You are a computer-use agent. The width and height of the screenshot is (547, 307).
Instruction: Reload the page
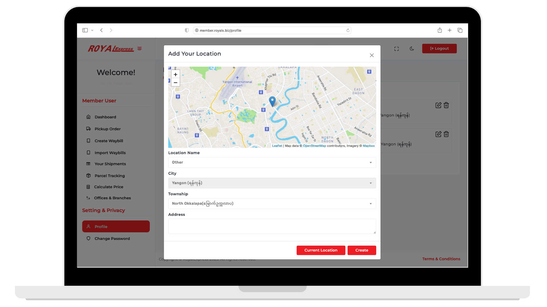pos(348,30)
